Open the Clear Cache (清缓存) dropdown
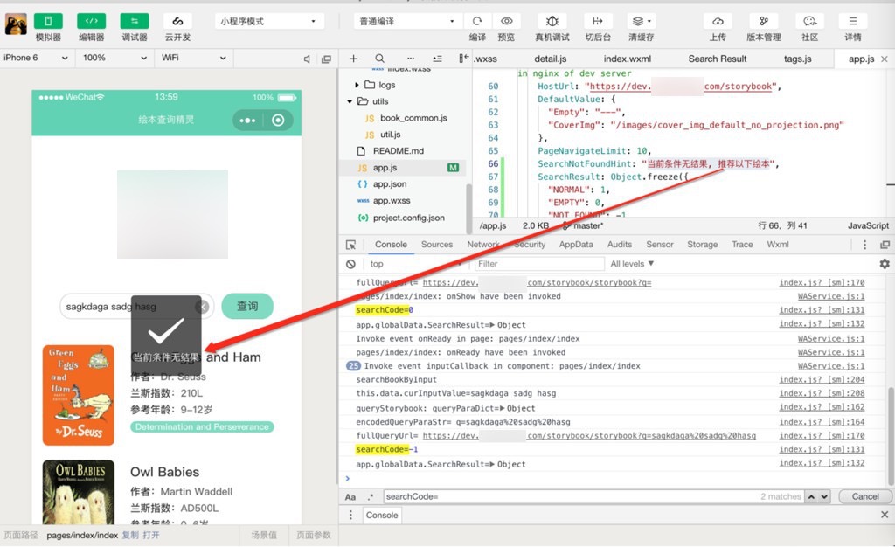 coord(641,22)
